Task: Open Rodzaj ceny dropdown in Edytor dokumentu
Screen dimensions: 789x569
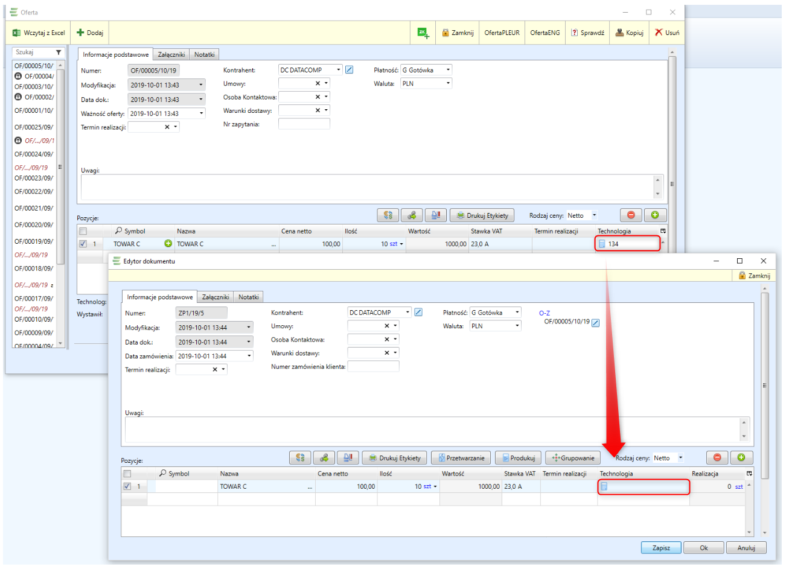Action: (680, 458)
